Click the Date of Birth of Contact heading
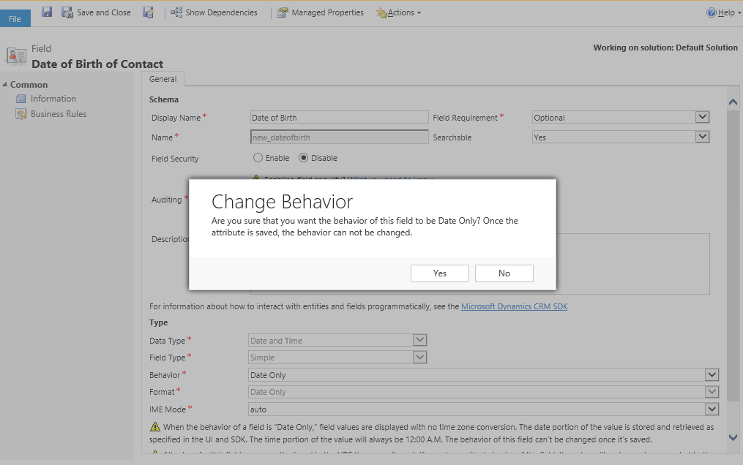This screenshot has height=465, width=743. (x=97, y=64)
